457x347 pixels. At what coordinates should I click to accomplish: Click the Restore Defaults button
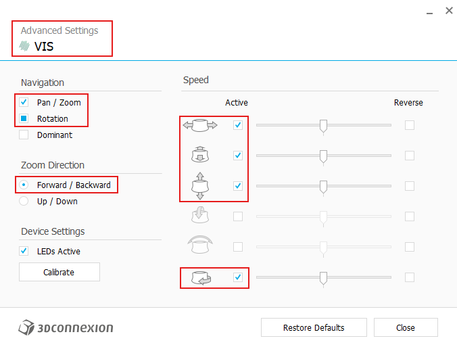pos(314,327)
